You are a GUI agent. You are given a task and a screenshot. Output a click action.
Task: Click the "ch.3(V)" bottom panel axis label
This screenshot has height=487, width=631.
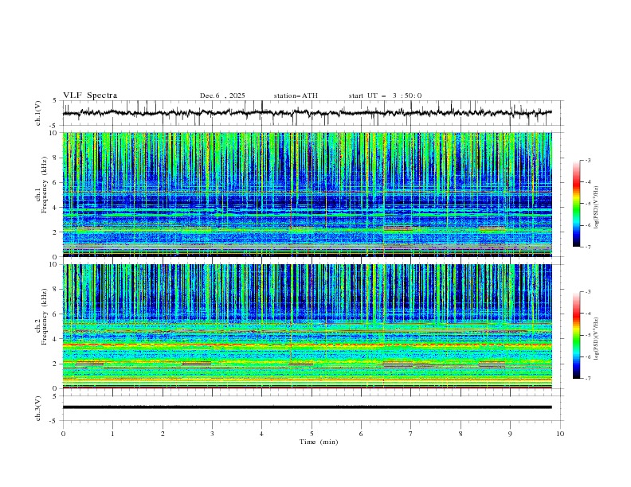[39, 407]
